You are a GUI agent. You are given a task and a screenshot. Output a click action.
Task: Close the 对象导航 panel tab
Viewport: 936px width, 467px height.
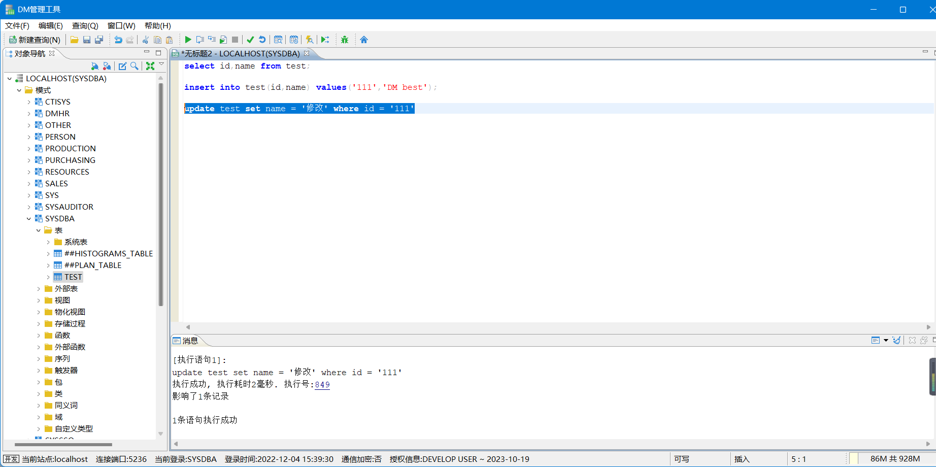pyautogui.click(x=52, y=53)
